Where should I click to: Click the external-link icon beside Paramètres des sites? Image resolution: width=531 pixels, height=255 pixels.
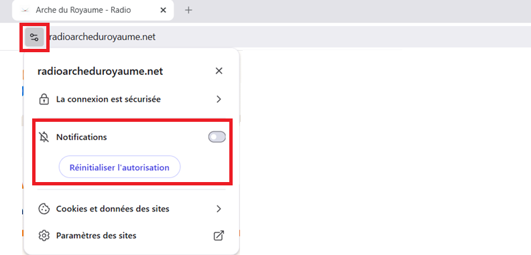click(x=219, y=236)
